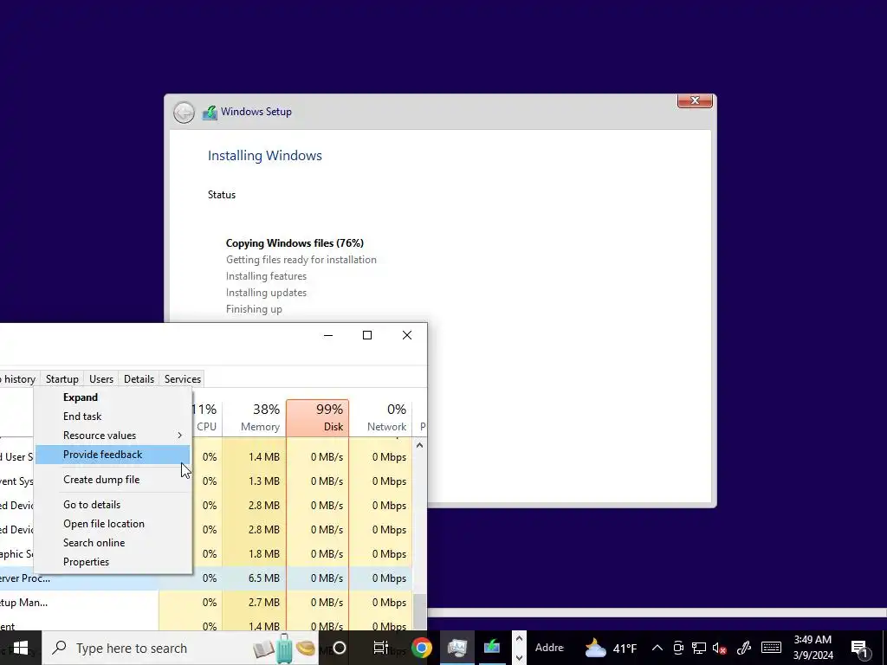Image resolution: width=887 pixels, height=665 pixels.
Task: Open the App history tab
Action: pos(19,379)
